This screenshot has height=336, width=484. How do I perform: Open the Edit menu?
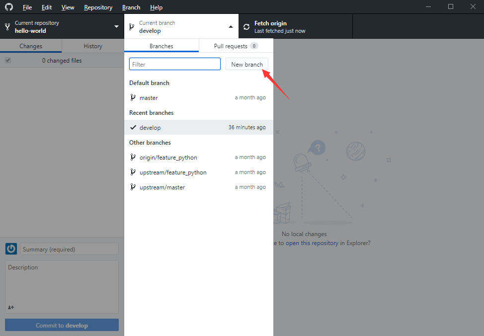pyautogui.click(x=47, y=7)
